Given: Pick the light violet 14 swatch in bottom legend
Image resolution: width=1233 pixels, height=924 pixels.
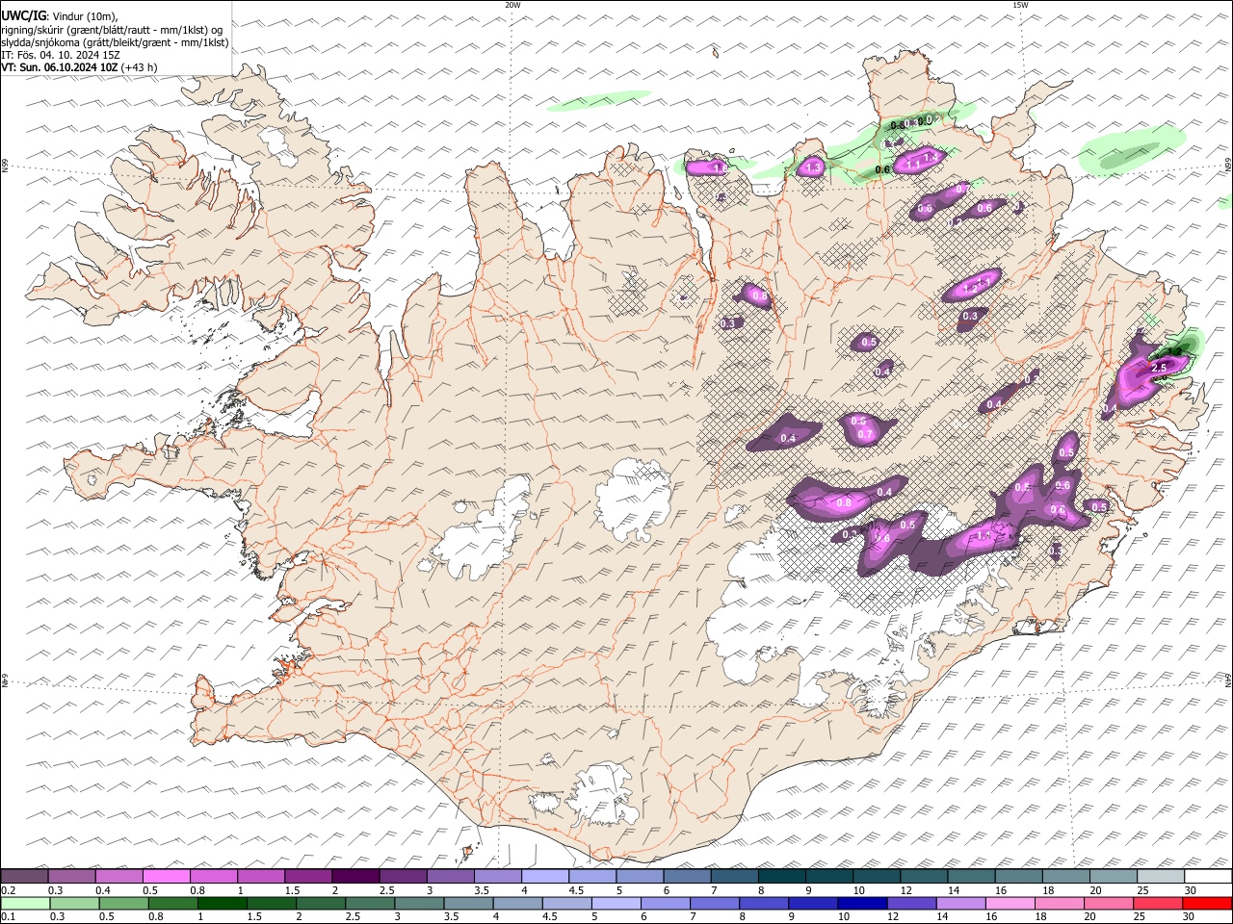Looking at the screenshot, I should (x=961, y=903).
